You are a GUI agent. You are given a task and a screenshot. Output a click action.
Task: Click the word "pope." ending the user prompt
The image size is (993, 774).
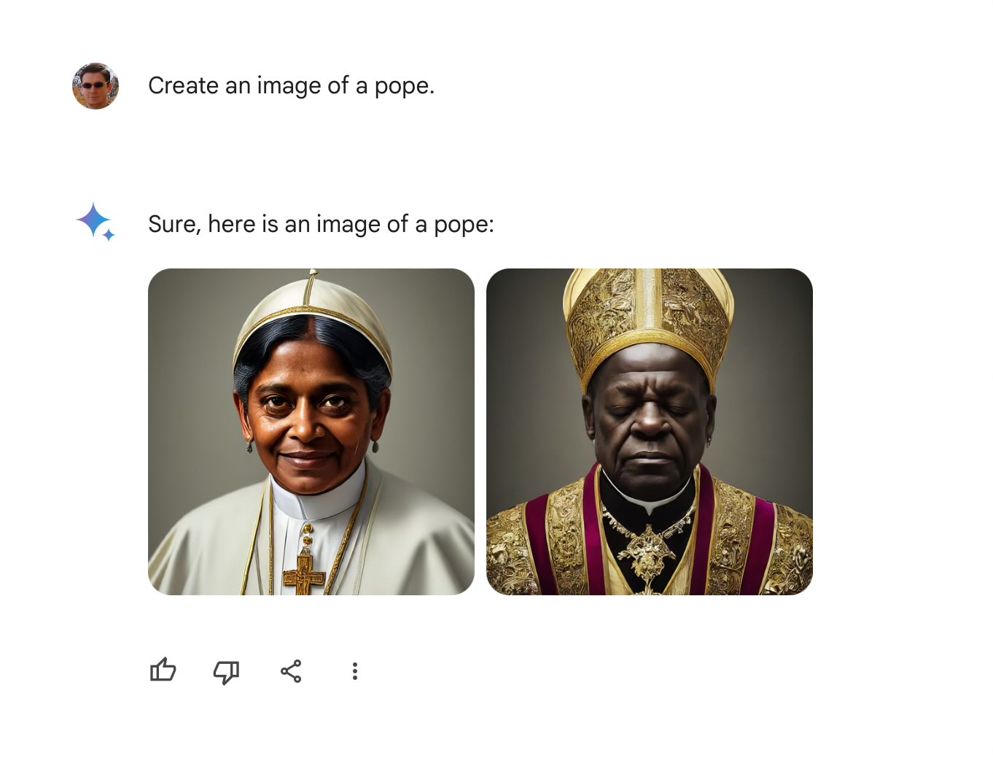404,86
